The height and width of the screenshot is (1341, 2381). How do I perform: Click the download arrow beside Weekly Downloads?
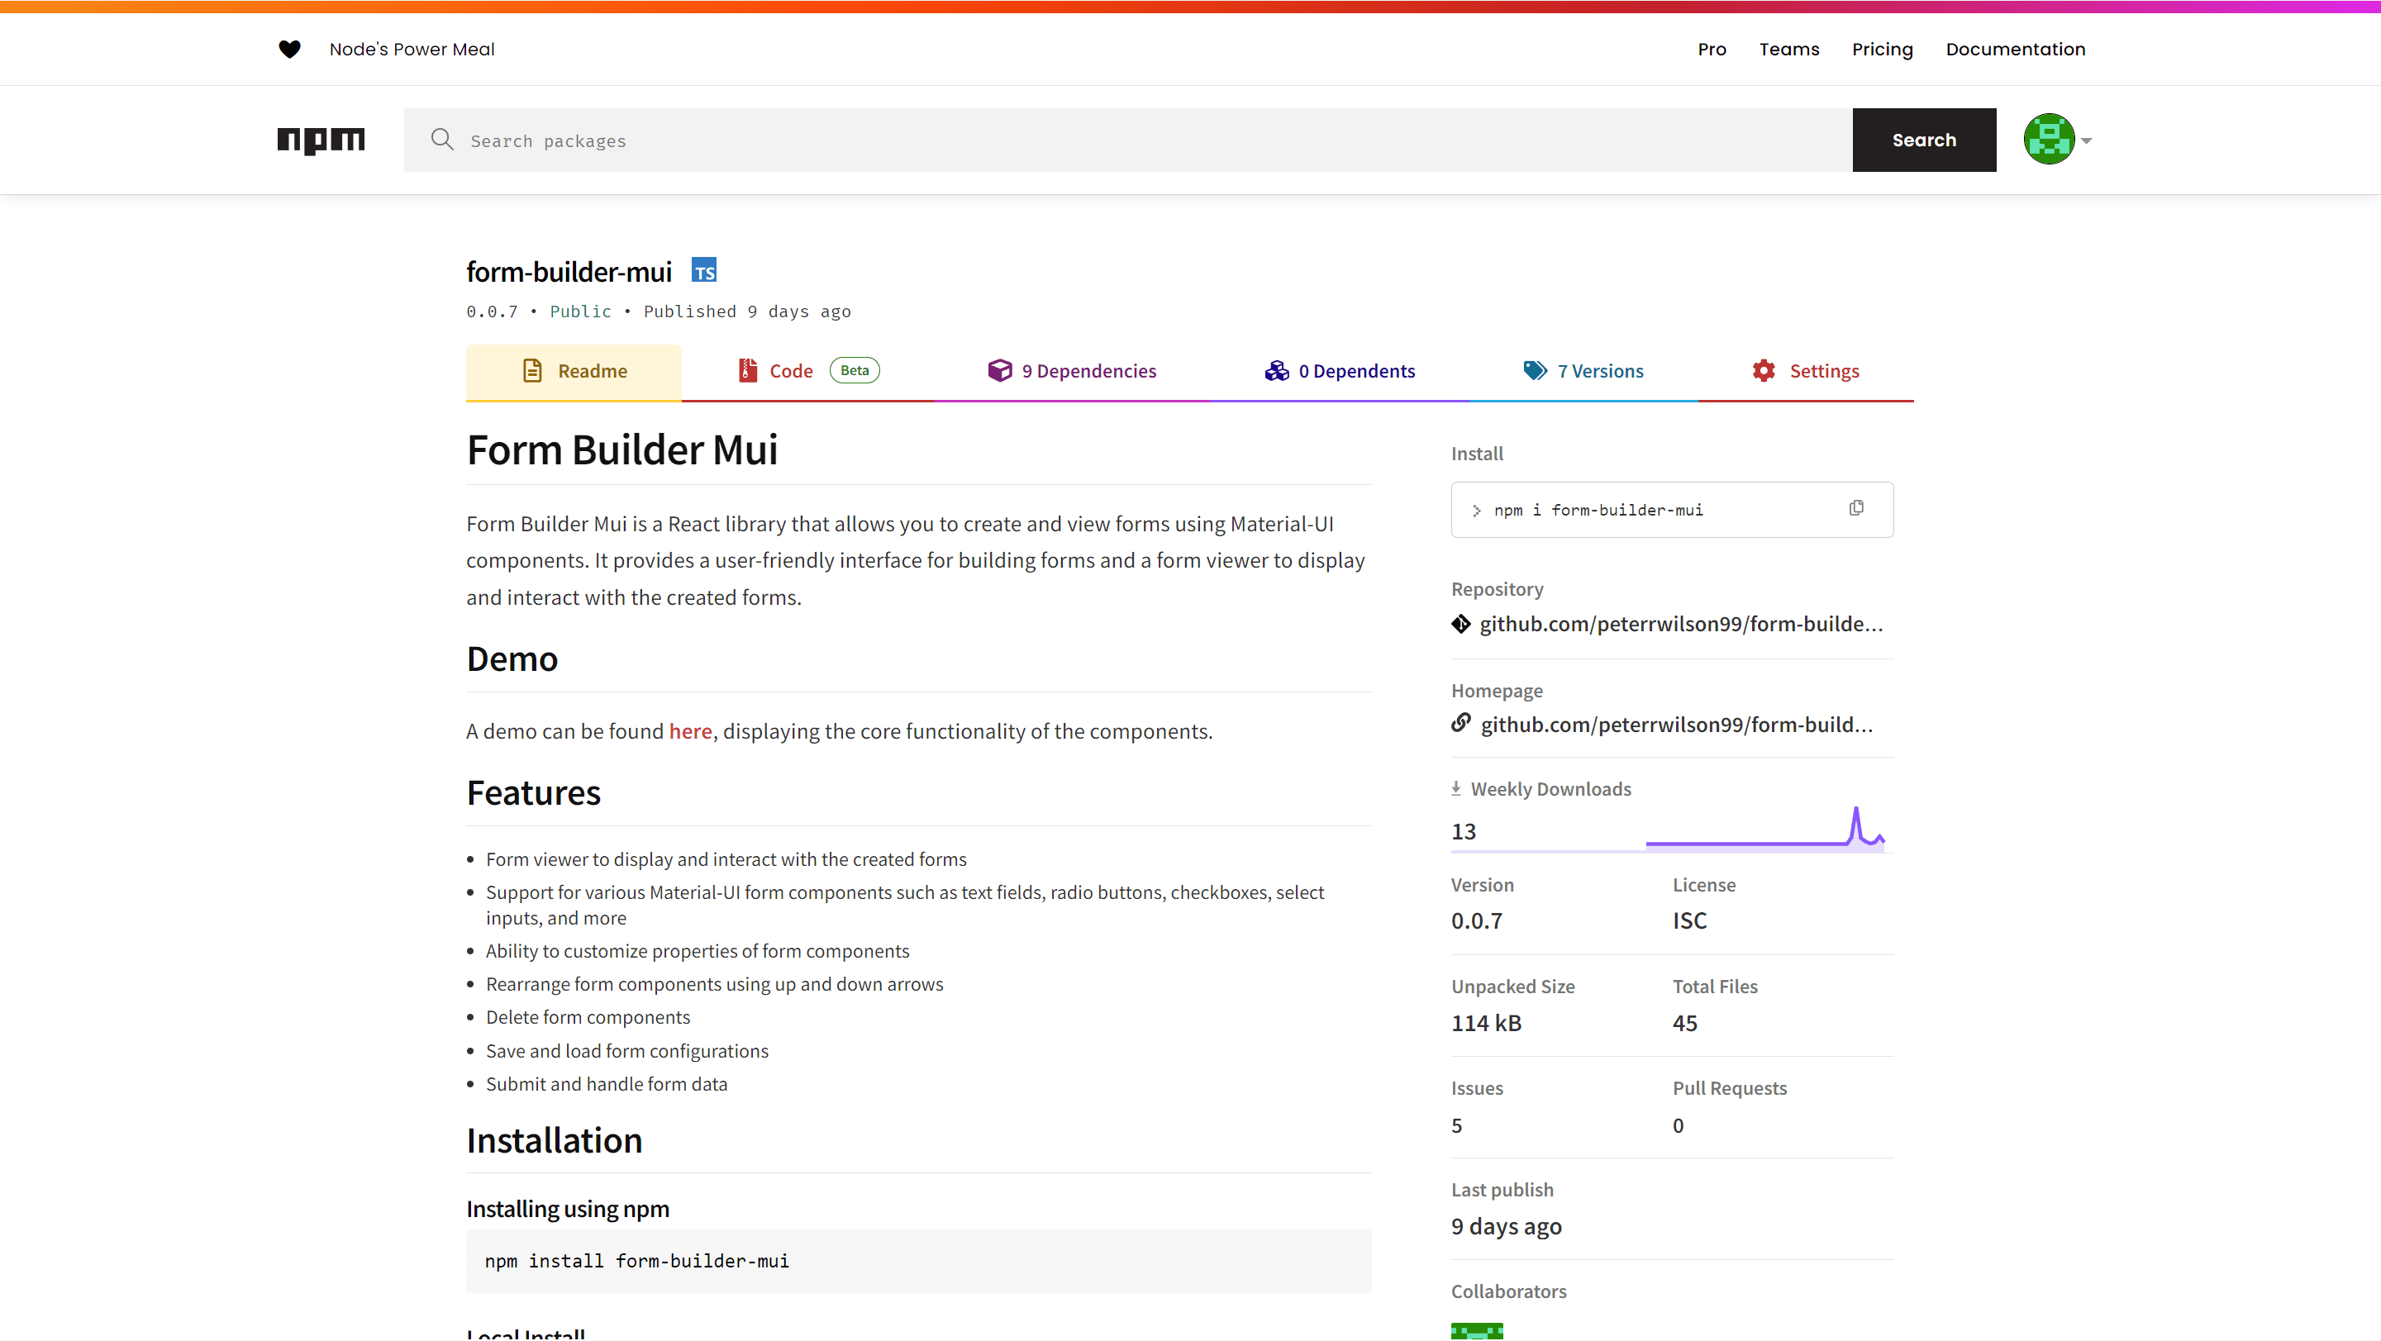pyautogui.click(x=1457, y=787)
